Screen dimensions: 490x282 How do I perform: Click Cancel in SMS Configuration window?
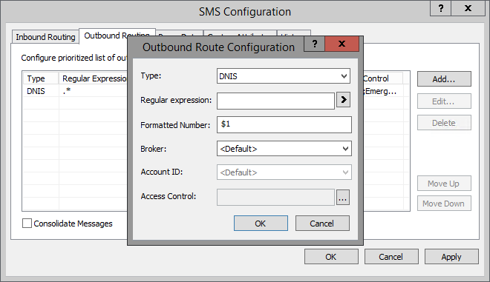(391, 256)
